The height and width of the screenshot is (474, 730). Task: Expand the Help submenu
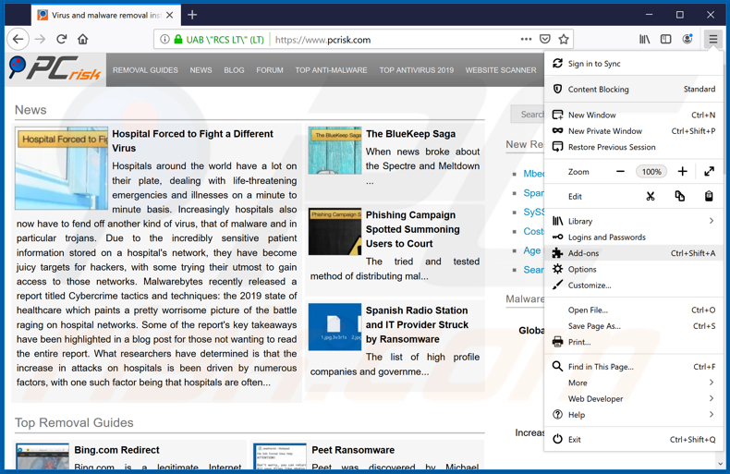[633, 415]
